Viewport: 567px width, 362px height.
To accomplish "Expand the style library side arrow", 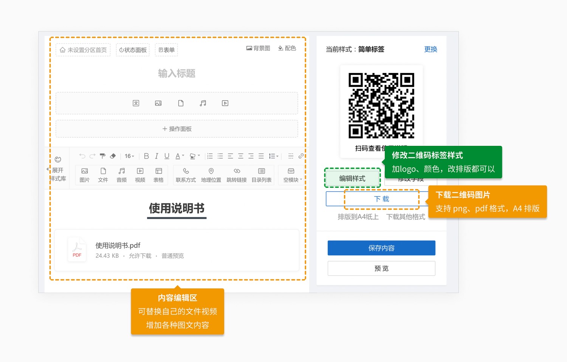I will (48, 169).
